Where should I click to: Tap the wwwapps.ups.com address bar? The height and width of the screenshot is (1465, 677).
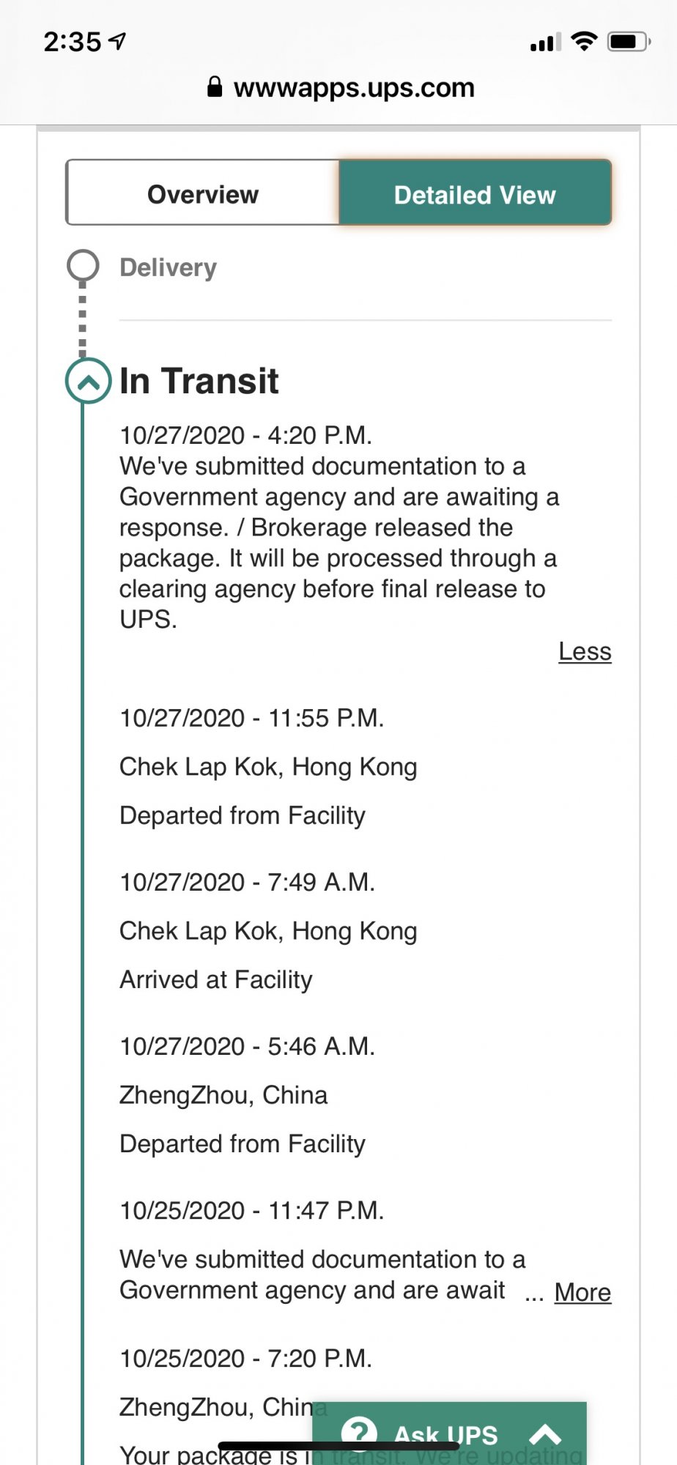(354, 87)
